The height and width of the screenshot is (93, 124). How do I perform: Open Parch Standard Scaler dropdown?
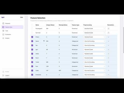pos(95,58)
